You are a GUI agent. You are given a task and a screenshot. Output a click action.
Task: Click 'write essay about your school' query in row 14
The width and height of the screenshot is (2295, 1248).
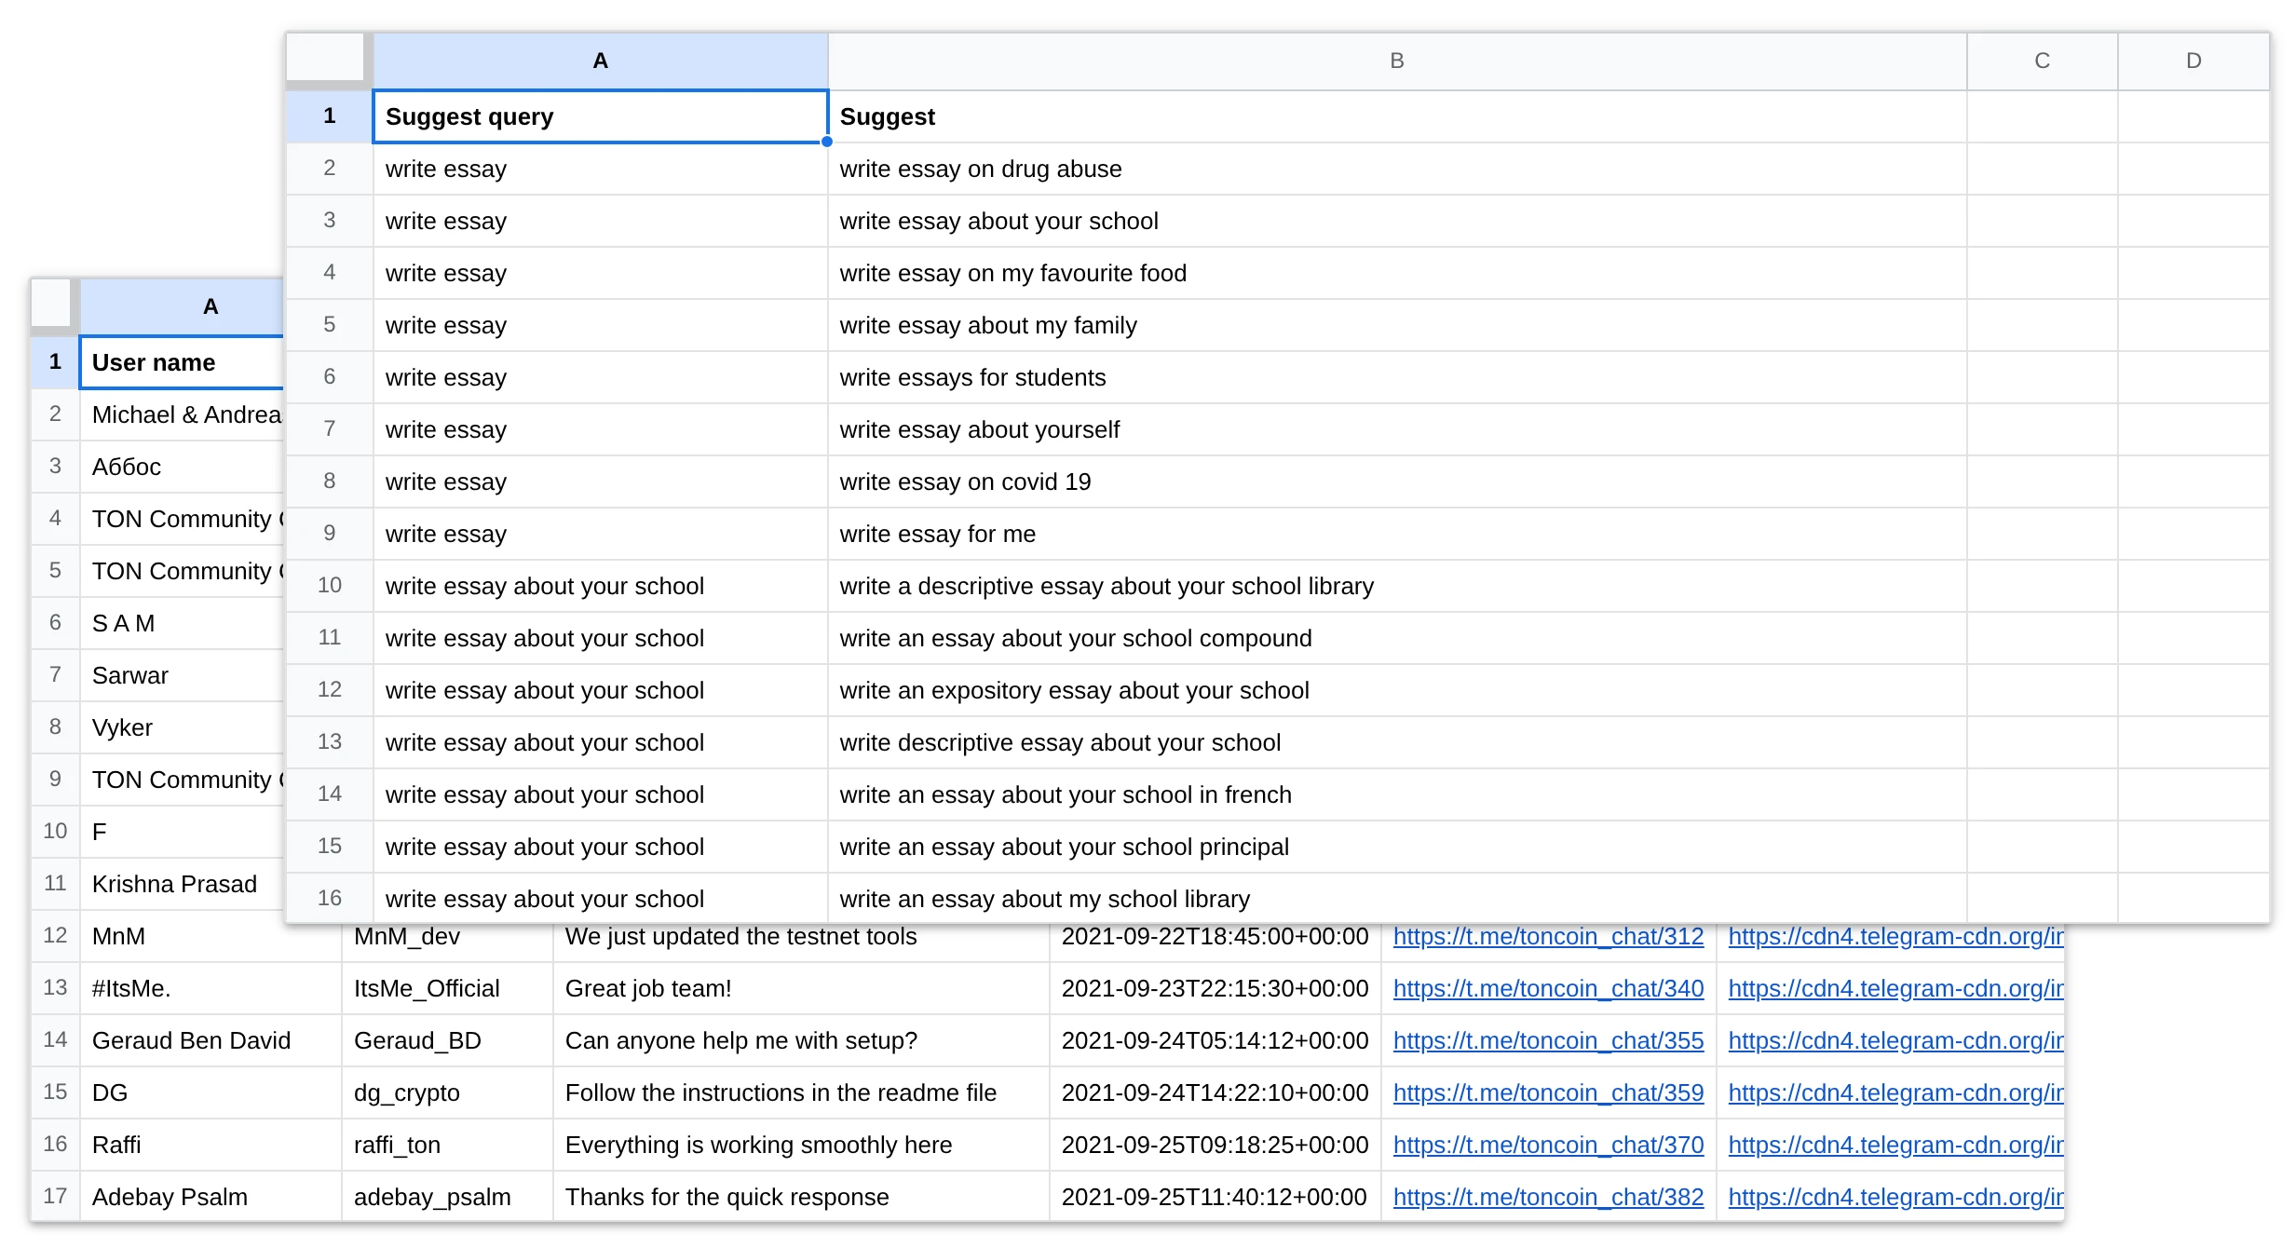(x=601, y=794)
